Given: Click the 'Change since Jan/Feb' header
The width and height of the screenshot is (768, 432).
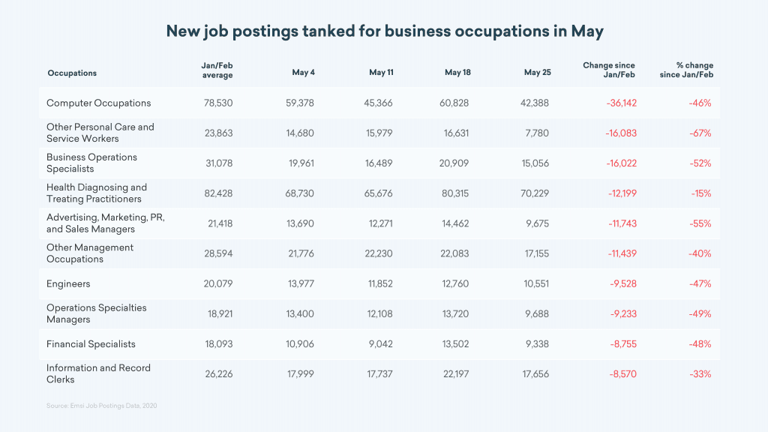Looking at the screenshot, I should coord(608,70).
